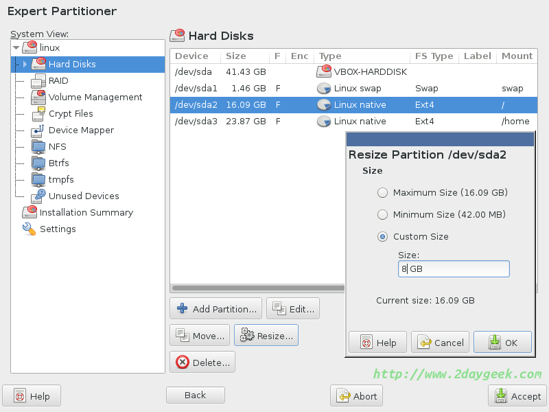Sort the table by Size column header
The width and height of the screenshot is (549, 412).
(235, 56)
